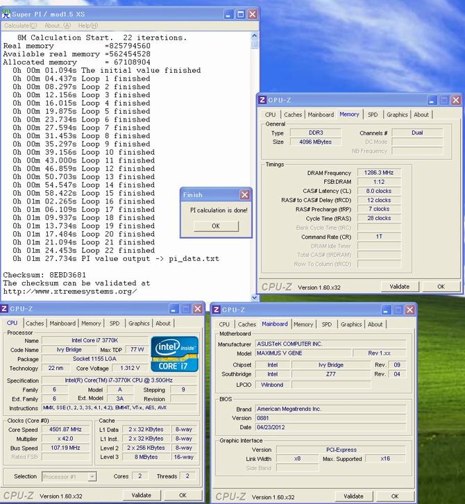Click the CPU-Z Memory window title icon
465x504 pixels.
[262, 100]
